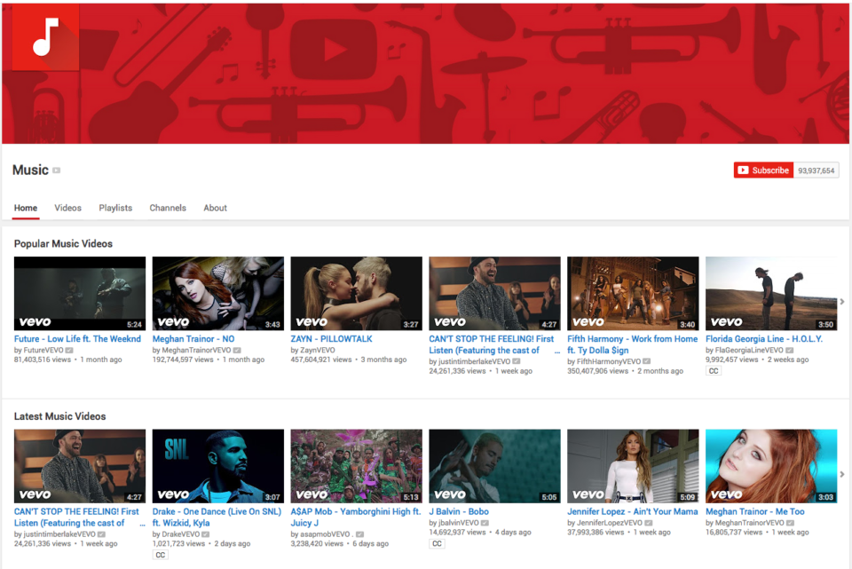Advance Latest Music Videos with right arrow
The image size is (852, 569).
(842, 474)
